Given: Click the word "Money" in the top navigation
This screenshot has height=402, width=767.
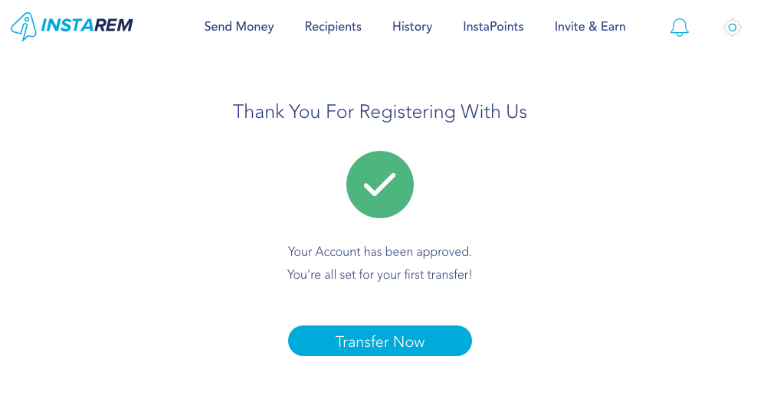Looking at the screenshot, I should [255, 27].
